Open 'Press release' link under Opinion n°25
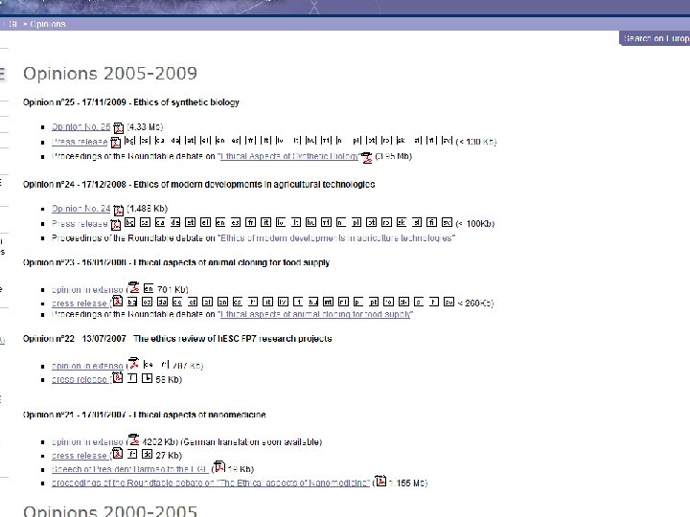The width and height of the screenshot is (690, 517). tap(80, 142)
